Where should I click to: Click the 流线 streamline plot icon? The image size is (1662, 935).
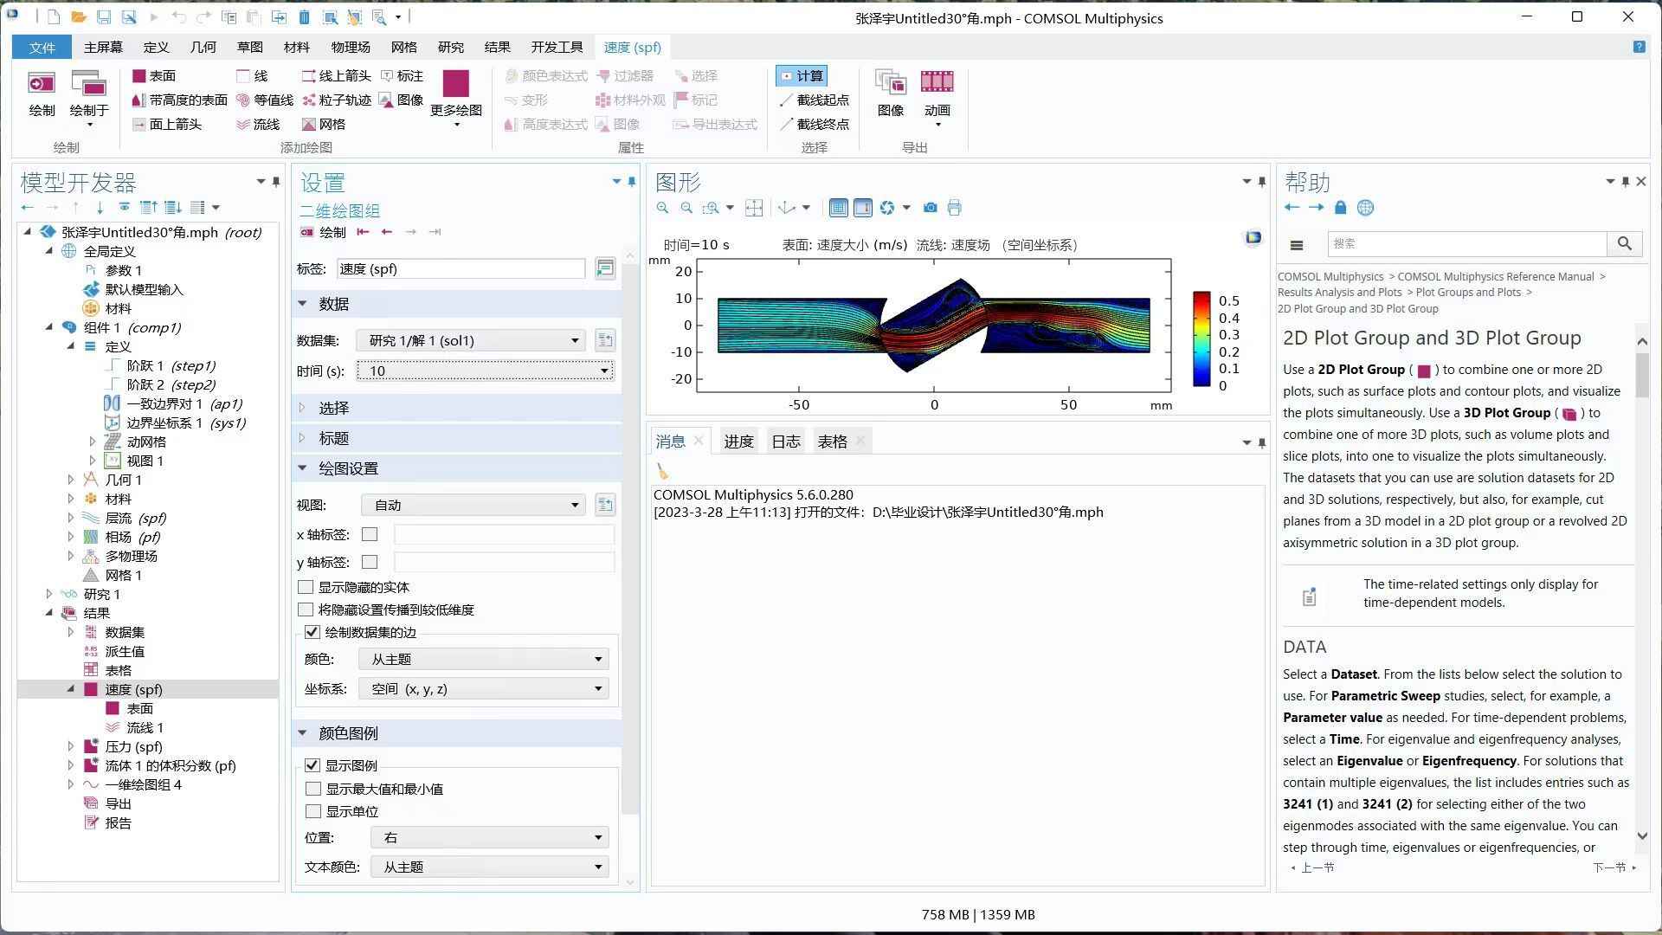tap(243, 125)
